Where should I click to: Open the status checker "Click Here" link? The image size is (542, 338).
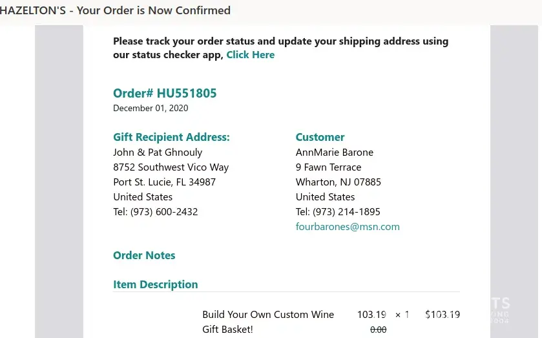tap(250, 55)
